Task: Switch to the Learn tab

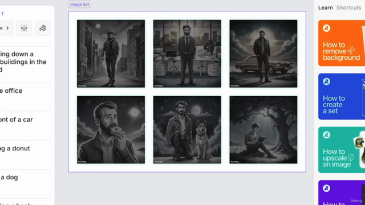Action: tap(326, 7)
